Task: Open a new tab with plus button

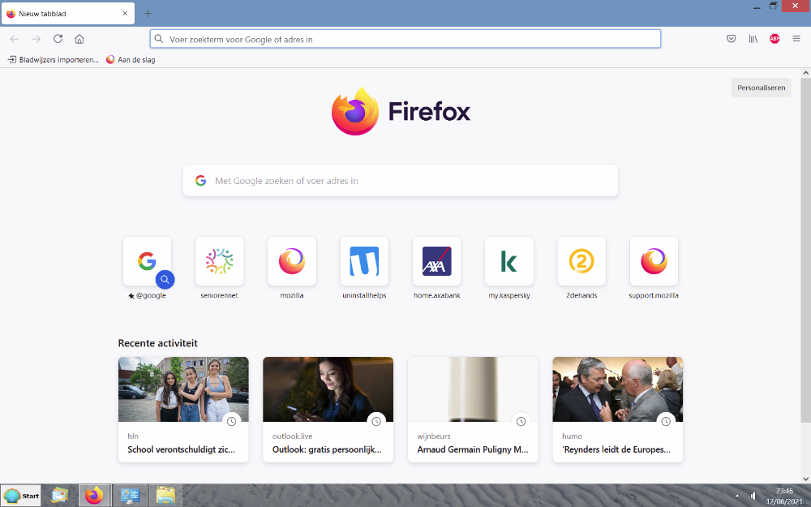Action: [x=148, y=14]
